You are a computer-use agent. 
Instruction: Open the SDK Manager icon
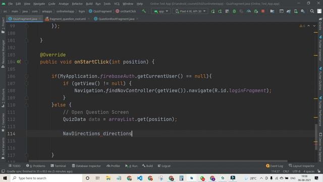coord(303,11)
